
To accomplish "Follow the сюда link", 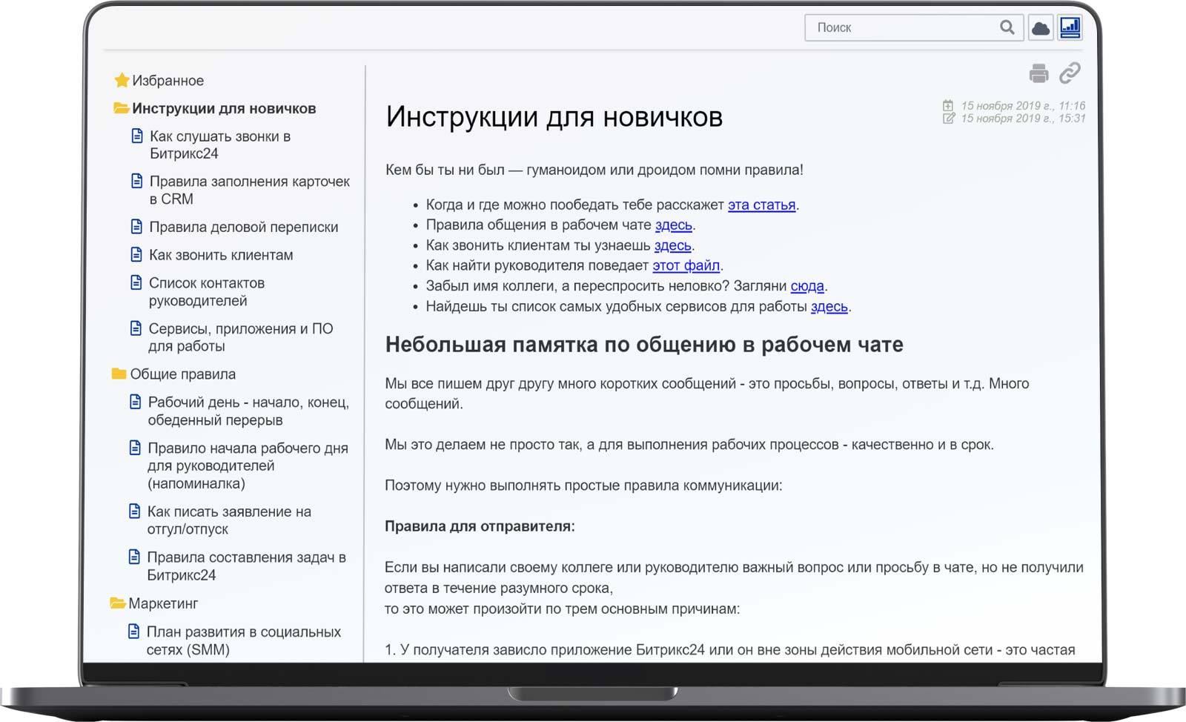I will point(807,285).
